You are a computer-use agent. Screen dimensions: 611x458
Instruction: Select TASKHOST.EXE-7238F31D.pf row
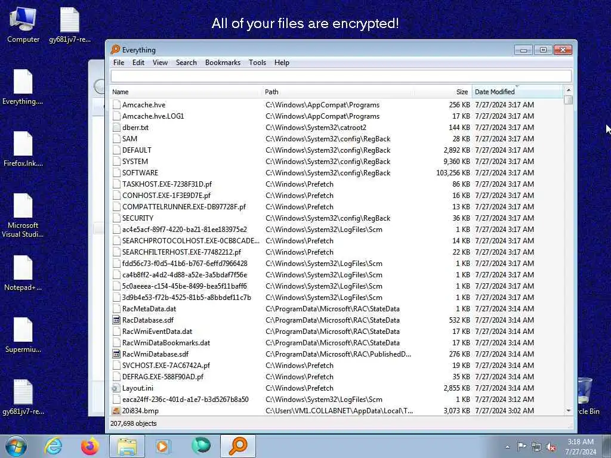(x=337, y=184)
